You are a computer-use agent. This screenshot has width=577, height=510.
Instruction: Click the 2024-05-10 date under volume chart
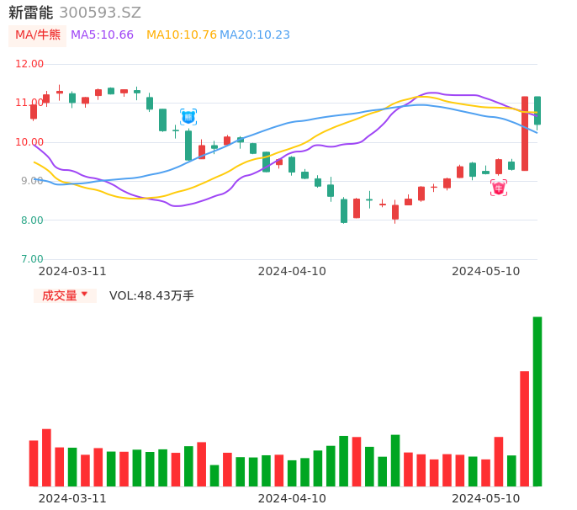point(486,498)
